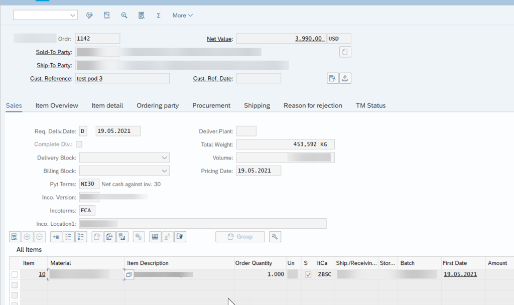Click the Sold-To Party label link
This screenshot has height=305, width=514.
pos(54,52)
